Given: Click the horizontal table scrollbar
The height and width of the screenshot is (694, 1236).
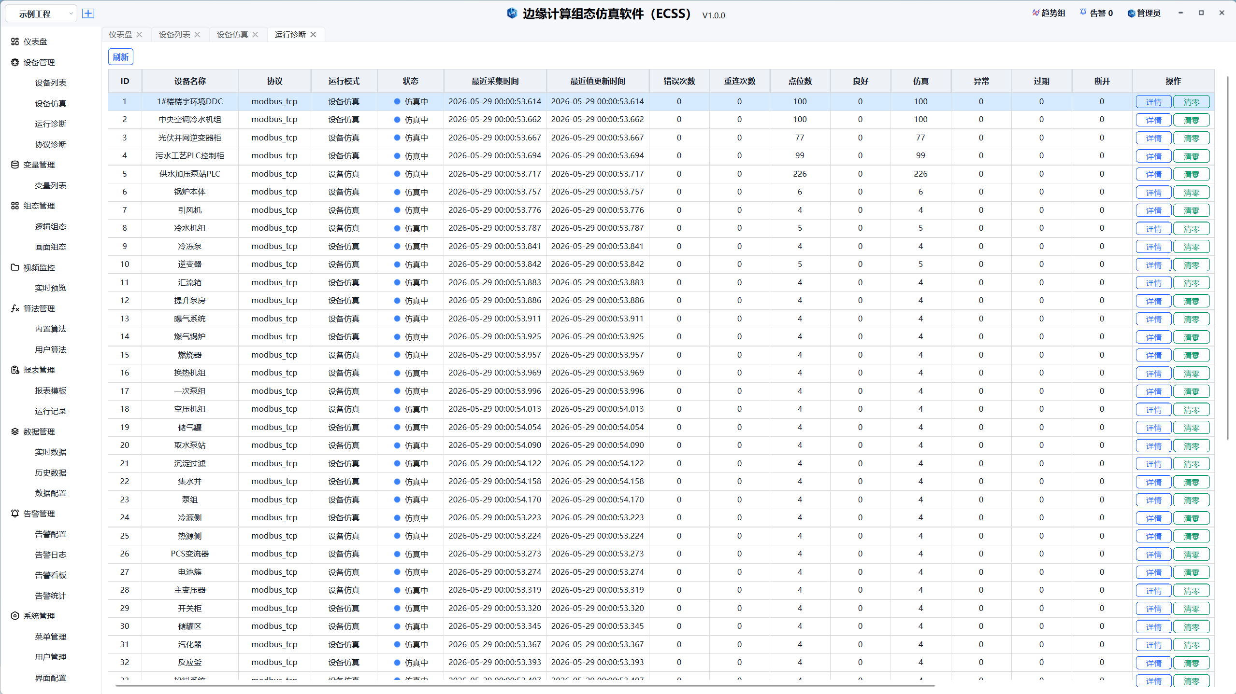Looking at the screenshot, I should (x=525, y=685).
